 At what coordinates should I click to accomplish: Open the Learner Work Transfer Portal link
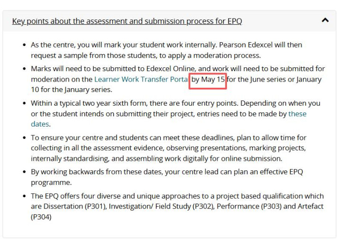click(x=141, y=79)
